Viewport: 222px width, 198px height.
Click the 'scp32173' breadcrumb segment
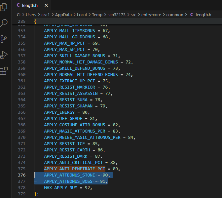click(x=117, y=15)
